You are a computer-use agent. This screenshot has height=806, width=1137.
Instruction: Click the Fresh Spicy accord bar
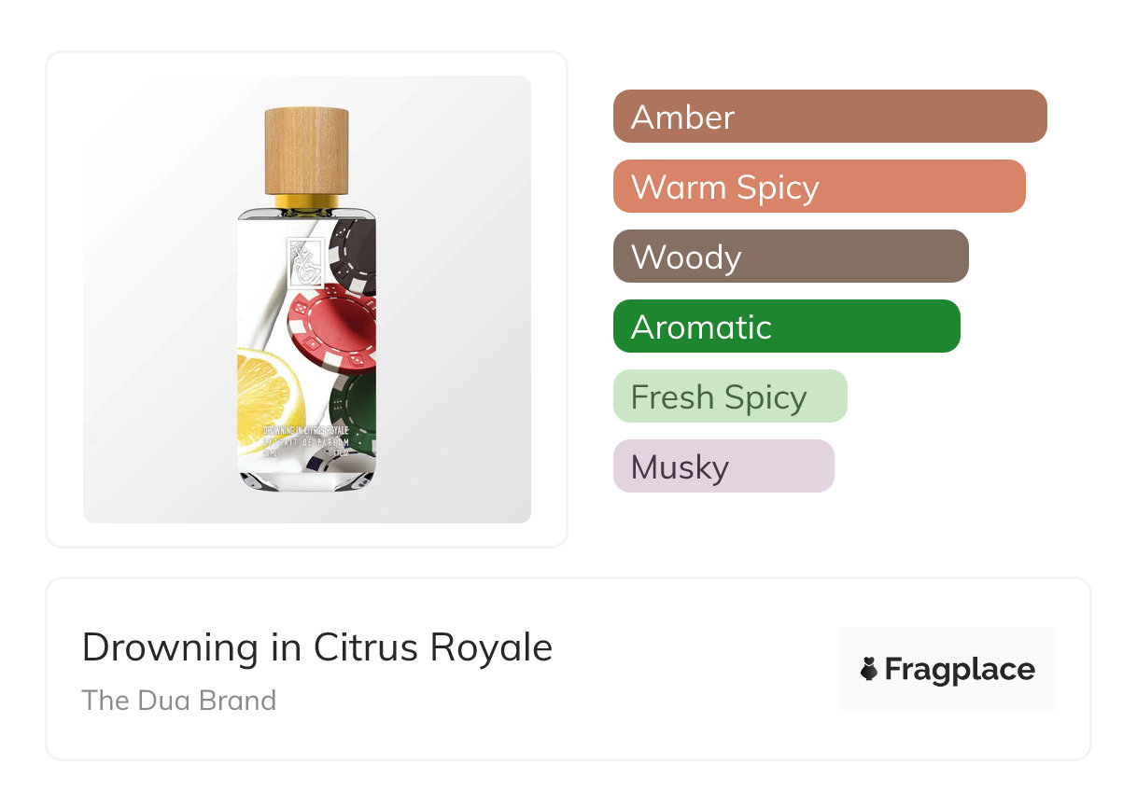pyautogui.click(x=729, y=396)
